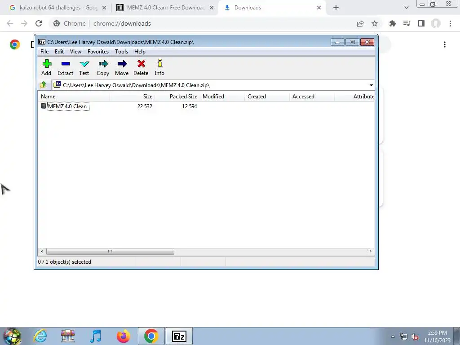This screenshot has height=345, width=460.
Task: Launch Internet Explorer from the taskbar
Action: (x=40, y=336)
